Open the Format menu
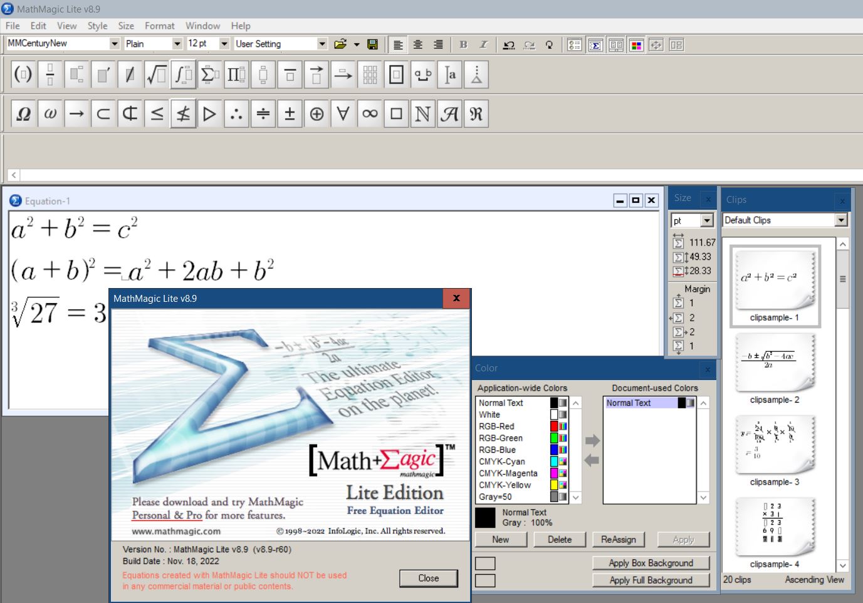 [160, 26]
